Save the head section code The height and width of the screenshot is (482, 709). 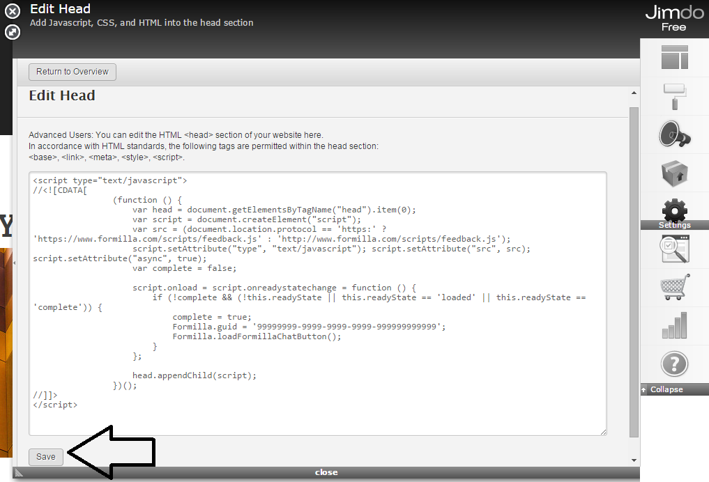[46, 457]
